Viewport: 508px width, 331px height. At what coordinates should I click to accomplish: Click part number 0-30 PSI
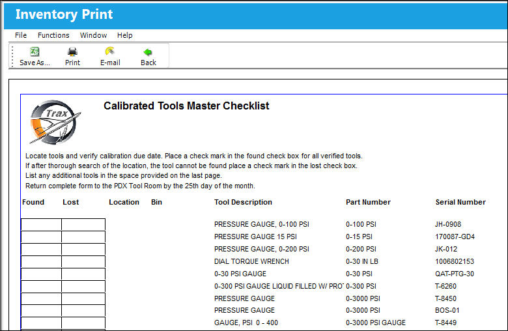click(359, 274)
